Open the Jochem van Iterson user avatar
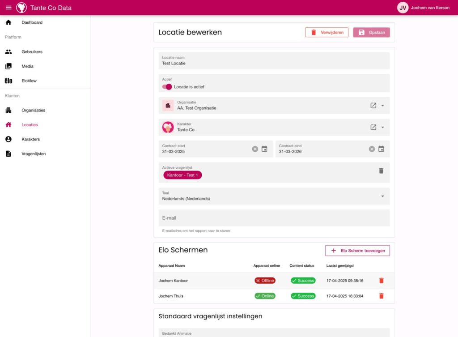This screenshot has height=337, width=458. coord(403,8)
